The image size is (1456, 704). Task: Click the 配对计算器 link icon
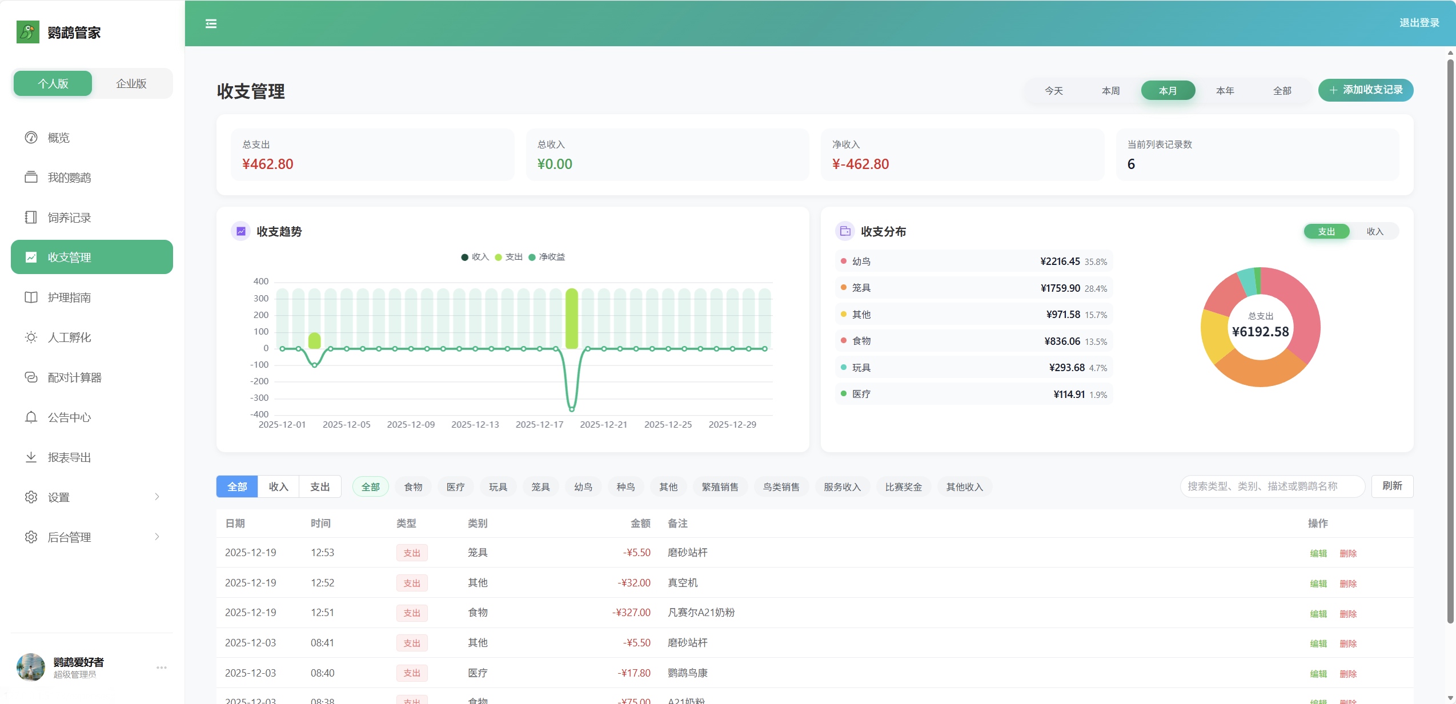pos(31,377)
